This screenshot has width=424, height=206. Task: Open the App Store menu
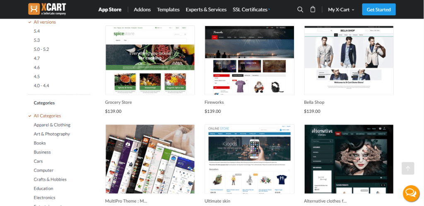coord(110,10)
